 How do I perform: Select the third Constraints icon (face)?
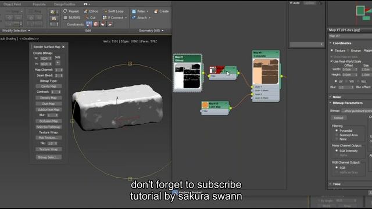[x=103, y=24]
